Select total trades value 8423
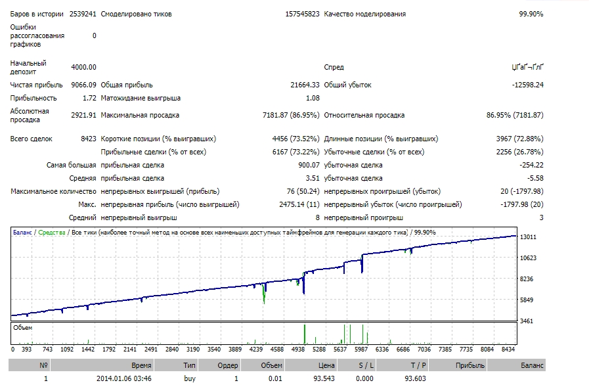The width and height of the screenshot is (589, 385). click(x=89, y=139)
